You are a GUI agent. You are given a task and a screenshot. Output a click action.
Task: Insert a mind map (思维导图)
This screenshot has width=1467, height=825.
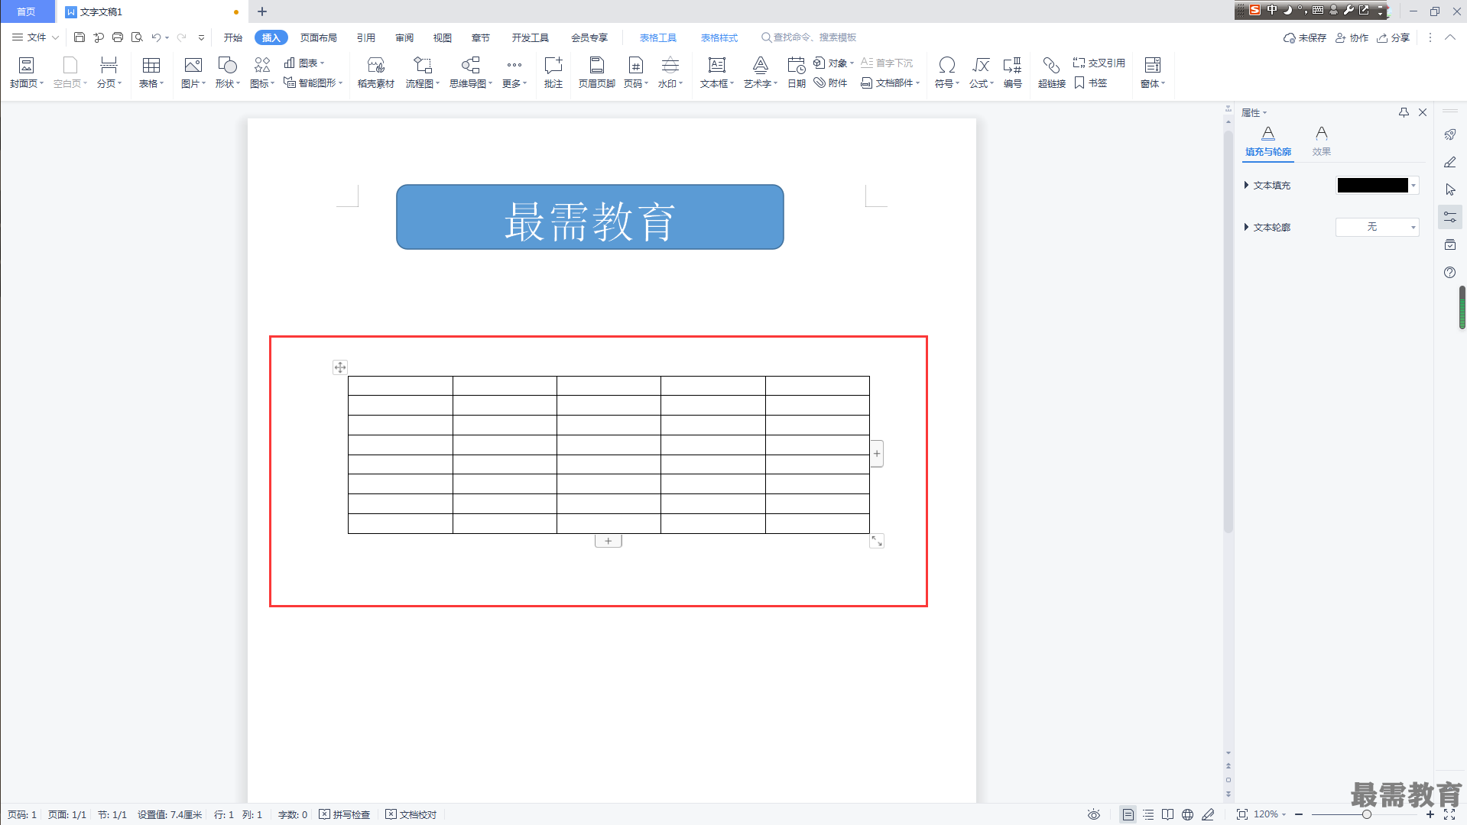point(471,73)
